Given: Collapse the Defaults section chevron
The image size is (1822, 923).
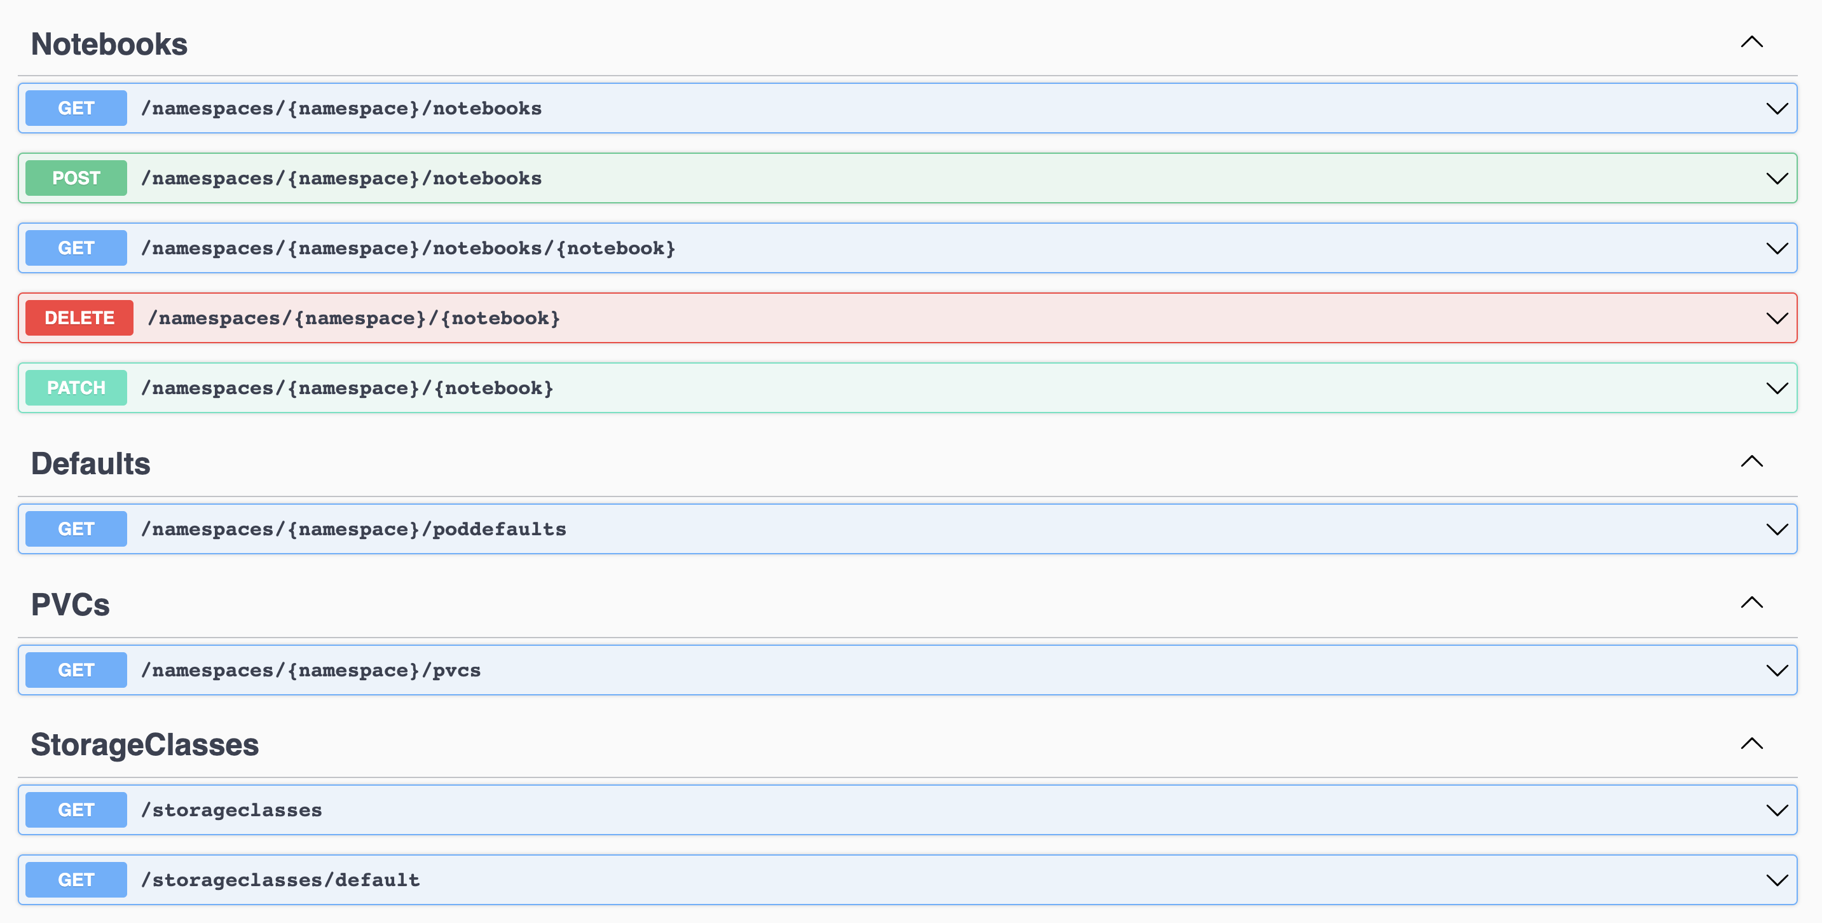Looking at the screenshot, I should (1751, 462).
